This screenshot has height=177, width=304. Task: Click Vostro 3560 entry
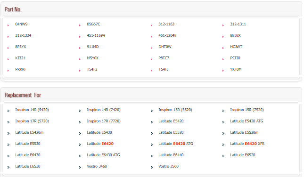point(168,166)
